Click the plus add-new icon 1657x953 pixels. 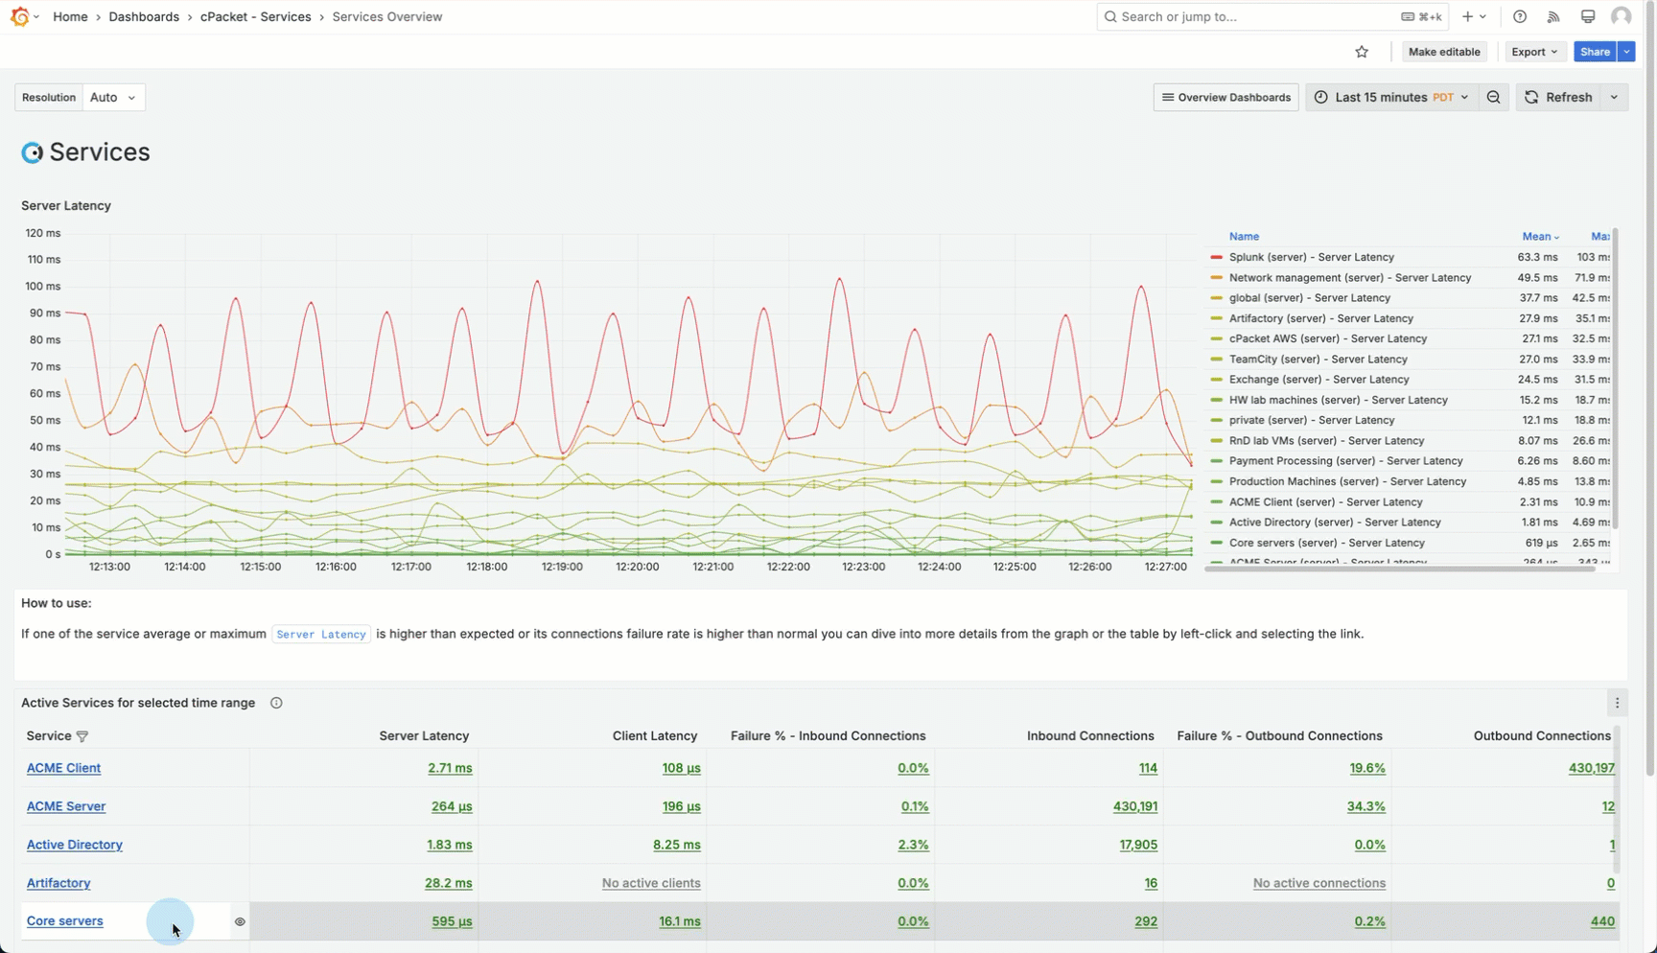click(1467, 16)
